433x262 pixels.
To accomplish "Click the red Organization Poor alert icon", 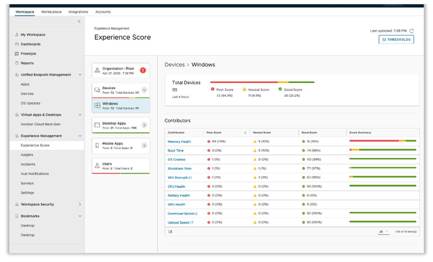I will (143, 70).
